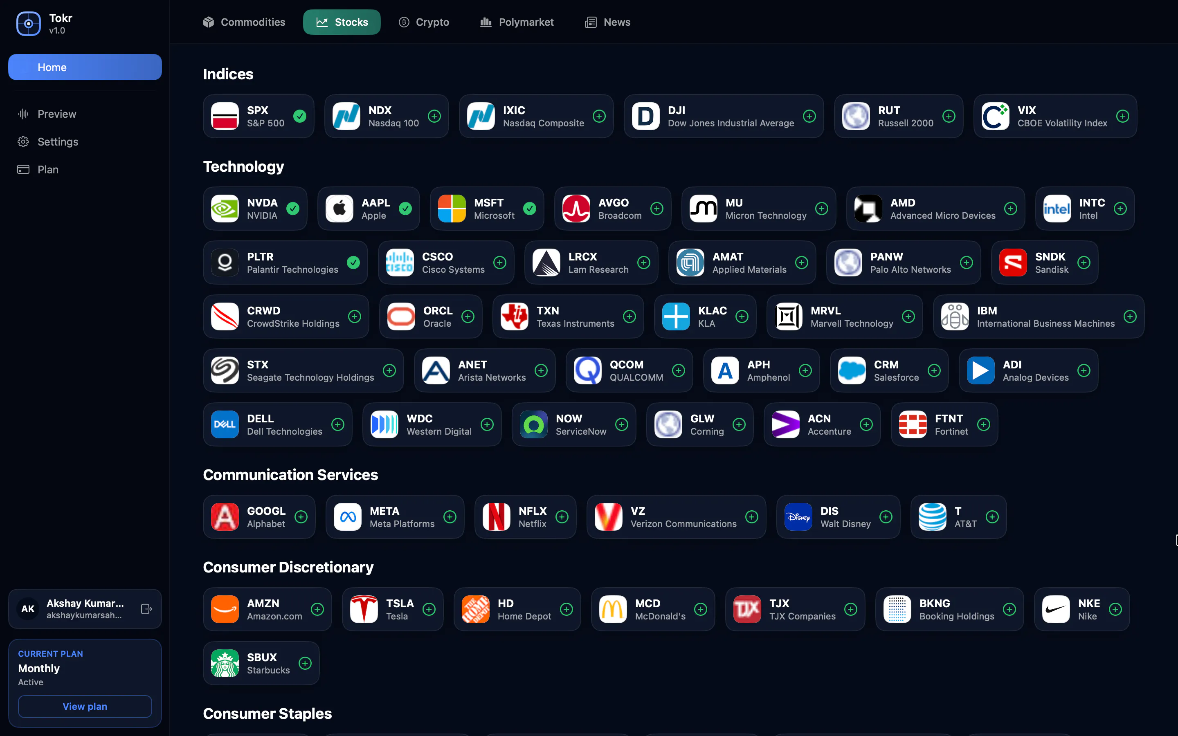Add GOOGL Alphabet with plus toggle
Viewport: 1178px width, 736px height.
point(301,517)
